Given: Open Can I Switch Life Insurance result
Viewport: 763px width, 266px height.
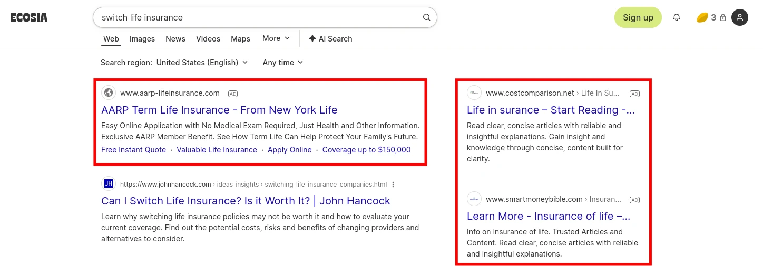Looking at the screenshot, I should pos(246,201).
